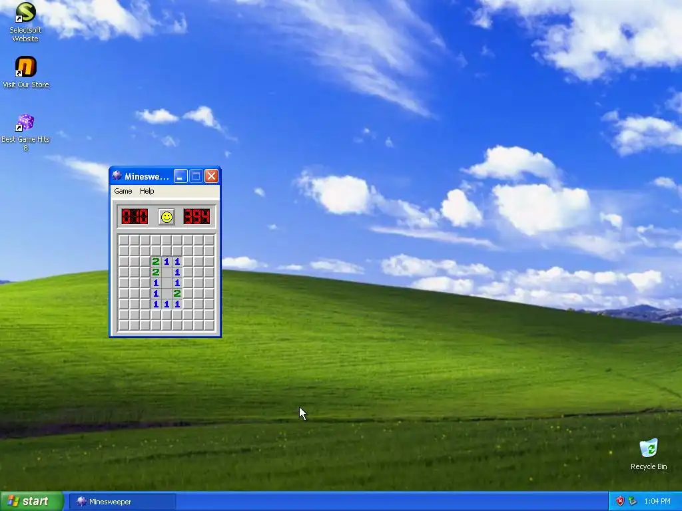Open the Game menu in Minesweeper
Image resolution: width=682 pixels, height=511 pixels.
coord(123,191)
